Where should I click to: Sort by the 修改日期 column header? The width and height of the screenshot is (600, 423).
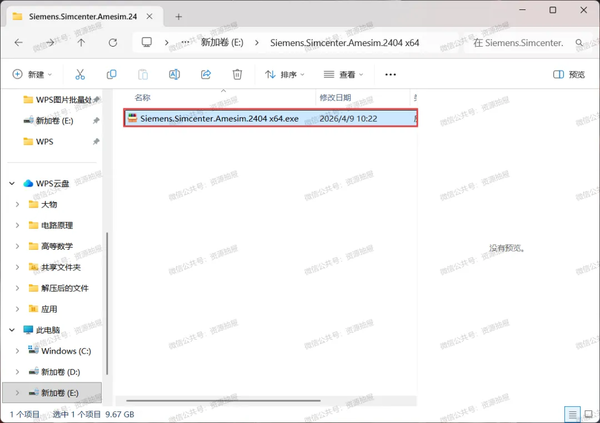click(335, 98)
